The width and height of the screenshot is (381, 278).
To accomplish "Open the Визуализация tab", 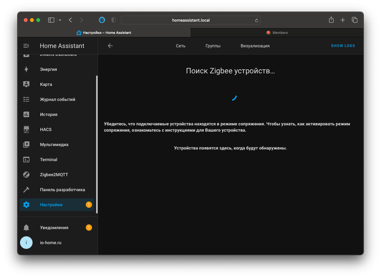I will [255, 46].
